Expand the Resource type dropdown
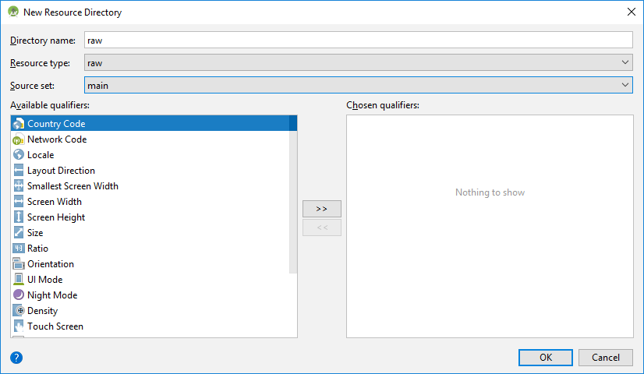 [x=358, y=62]
